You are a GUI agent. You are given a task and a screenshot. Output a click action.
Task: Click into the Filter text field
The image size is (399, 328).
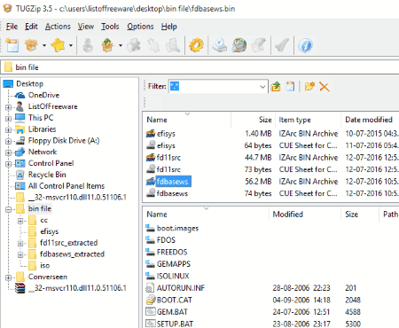pyautogui.click(x=215, y=87)
